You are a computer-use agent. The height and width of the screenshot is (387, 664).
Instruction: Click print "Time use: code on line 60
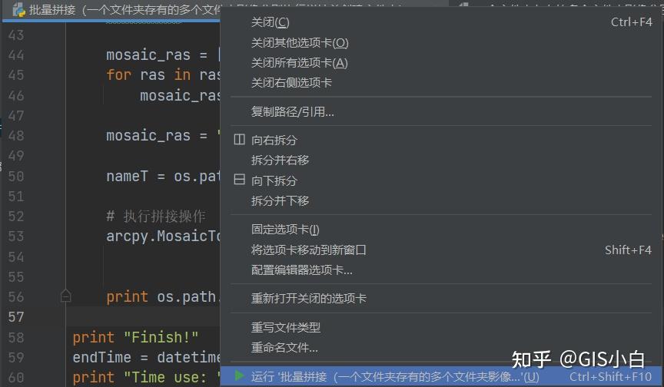coord(146,377)
